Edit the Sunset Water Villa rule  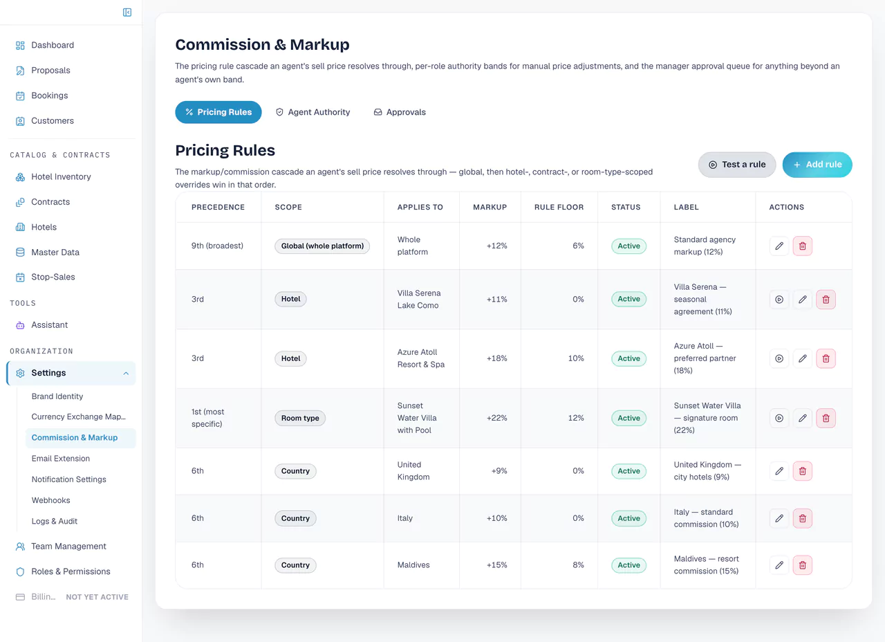(x=803, y=418)
